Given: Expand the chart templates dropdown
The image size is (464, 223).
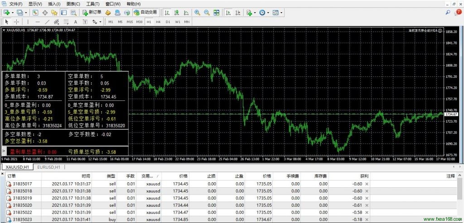Looking at the screenshot, I should [281, 12].
